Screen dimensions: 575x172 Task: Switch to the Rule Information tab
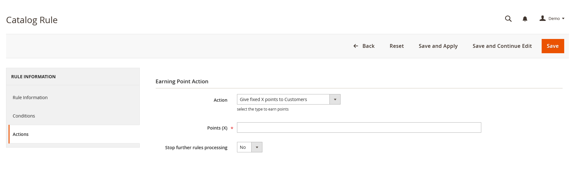30,98
